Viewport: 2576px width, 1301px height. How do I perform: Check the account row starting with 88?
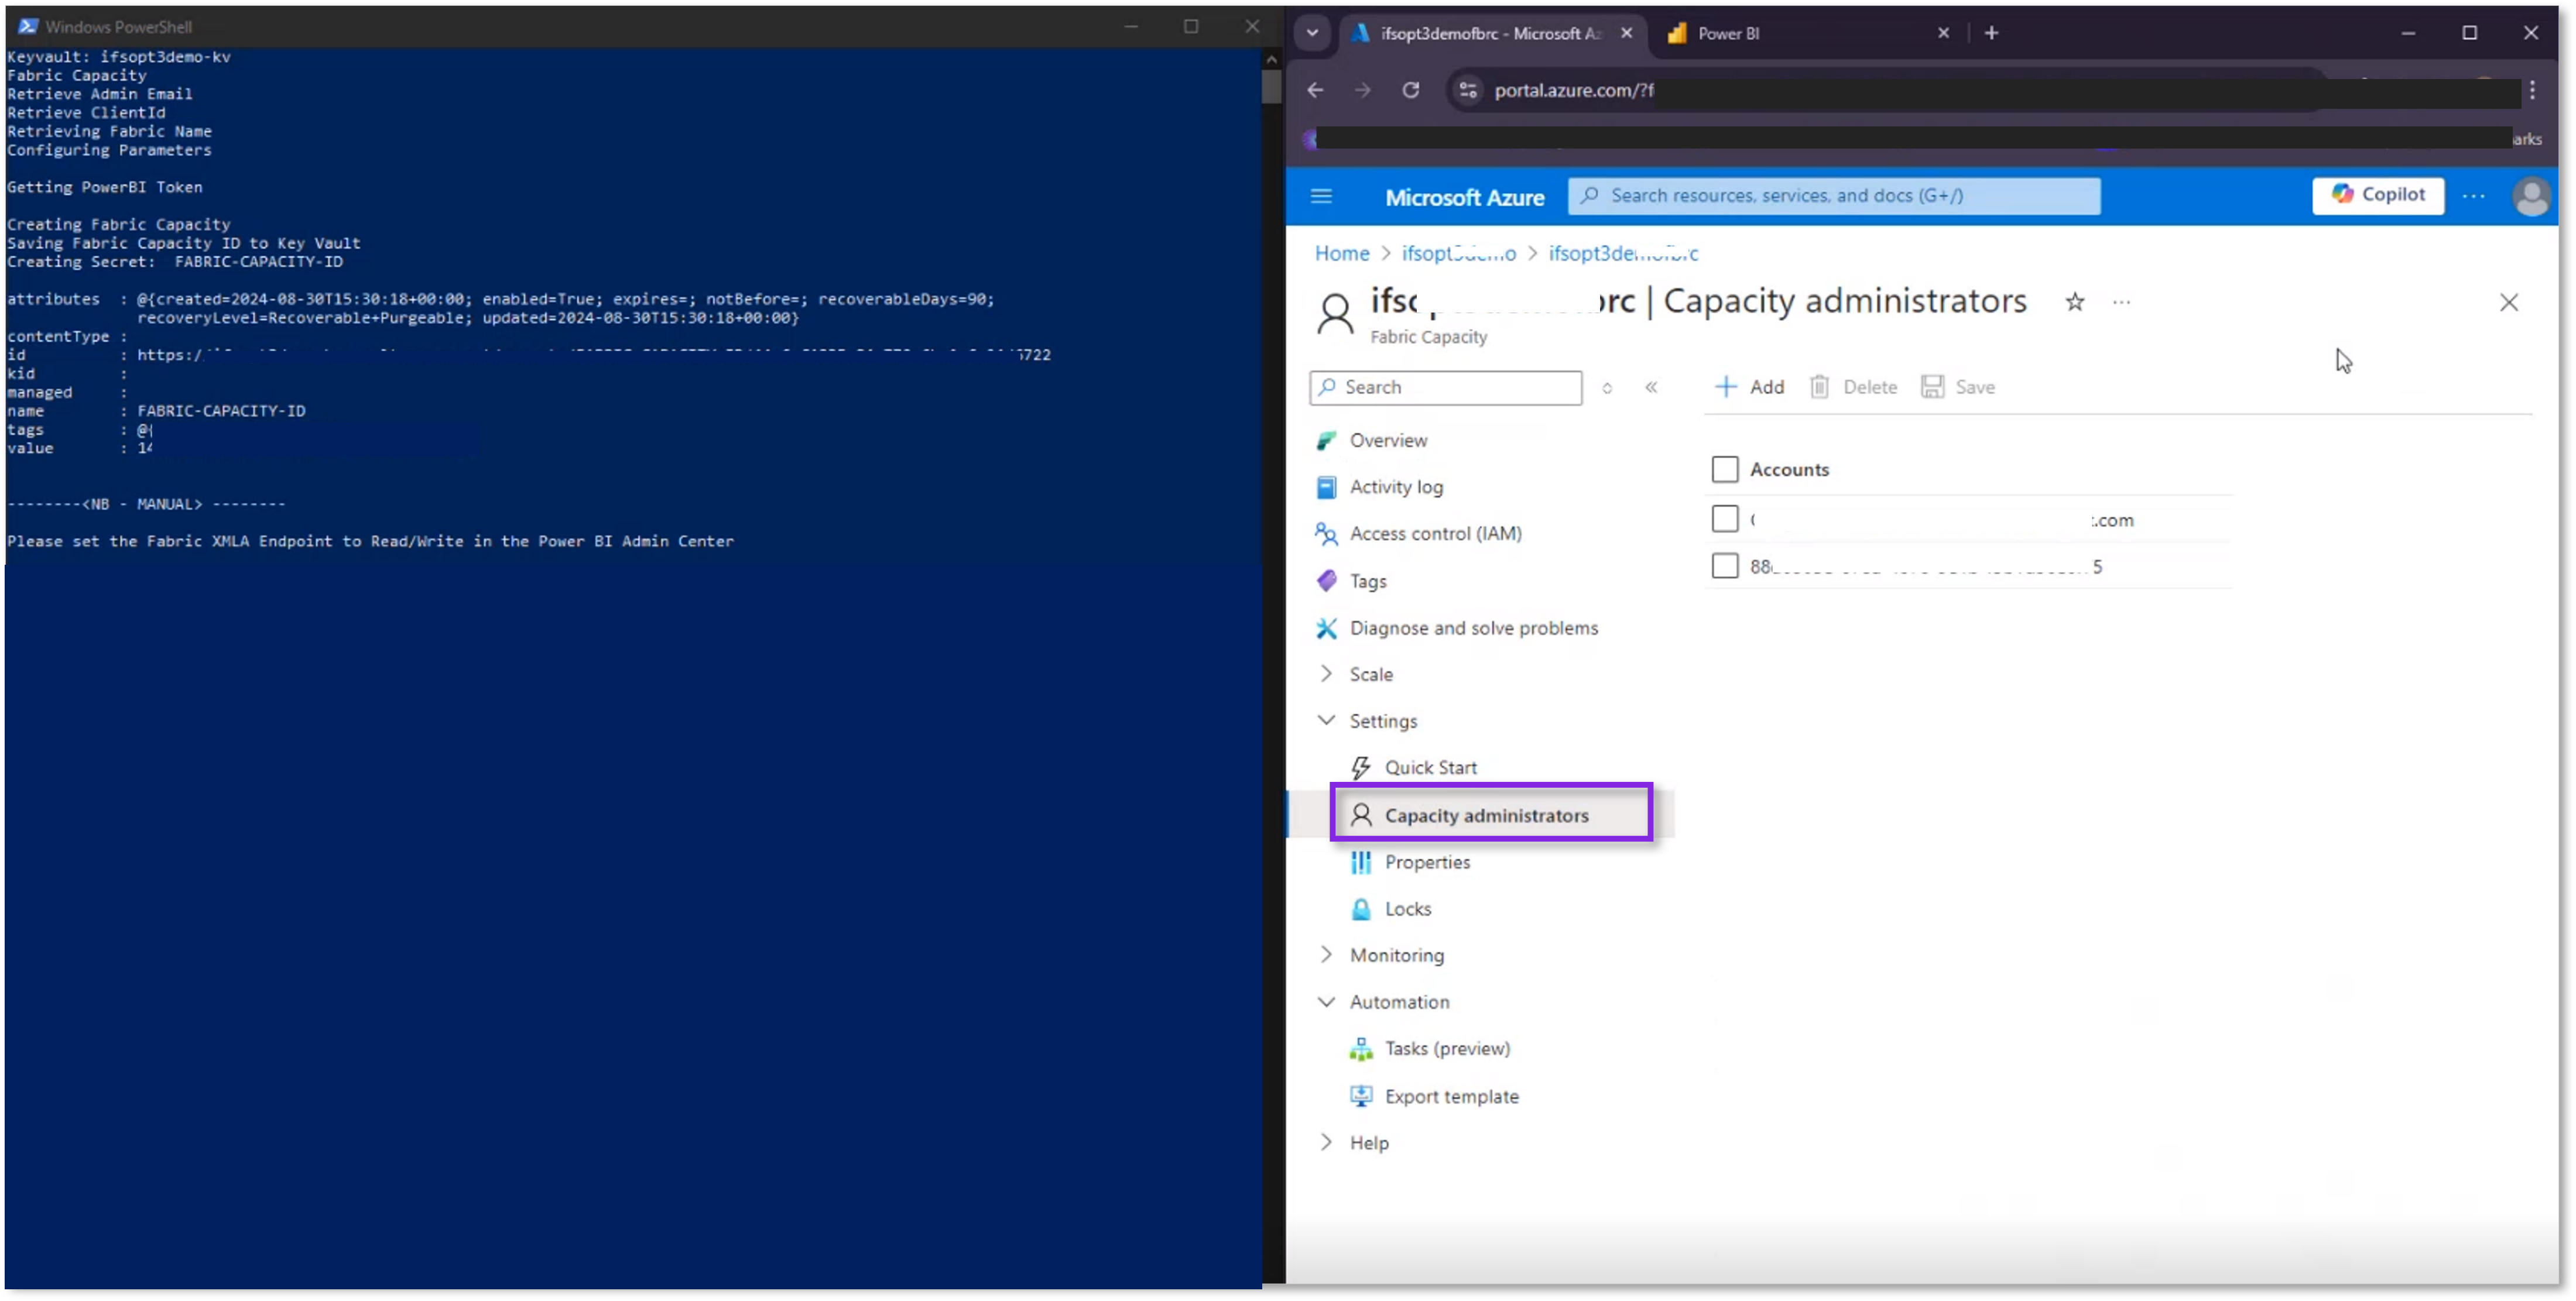point(1724,566)
